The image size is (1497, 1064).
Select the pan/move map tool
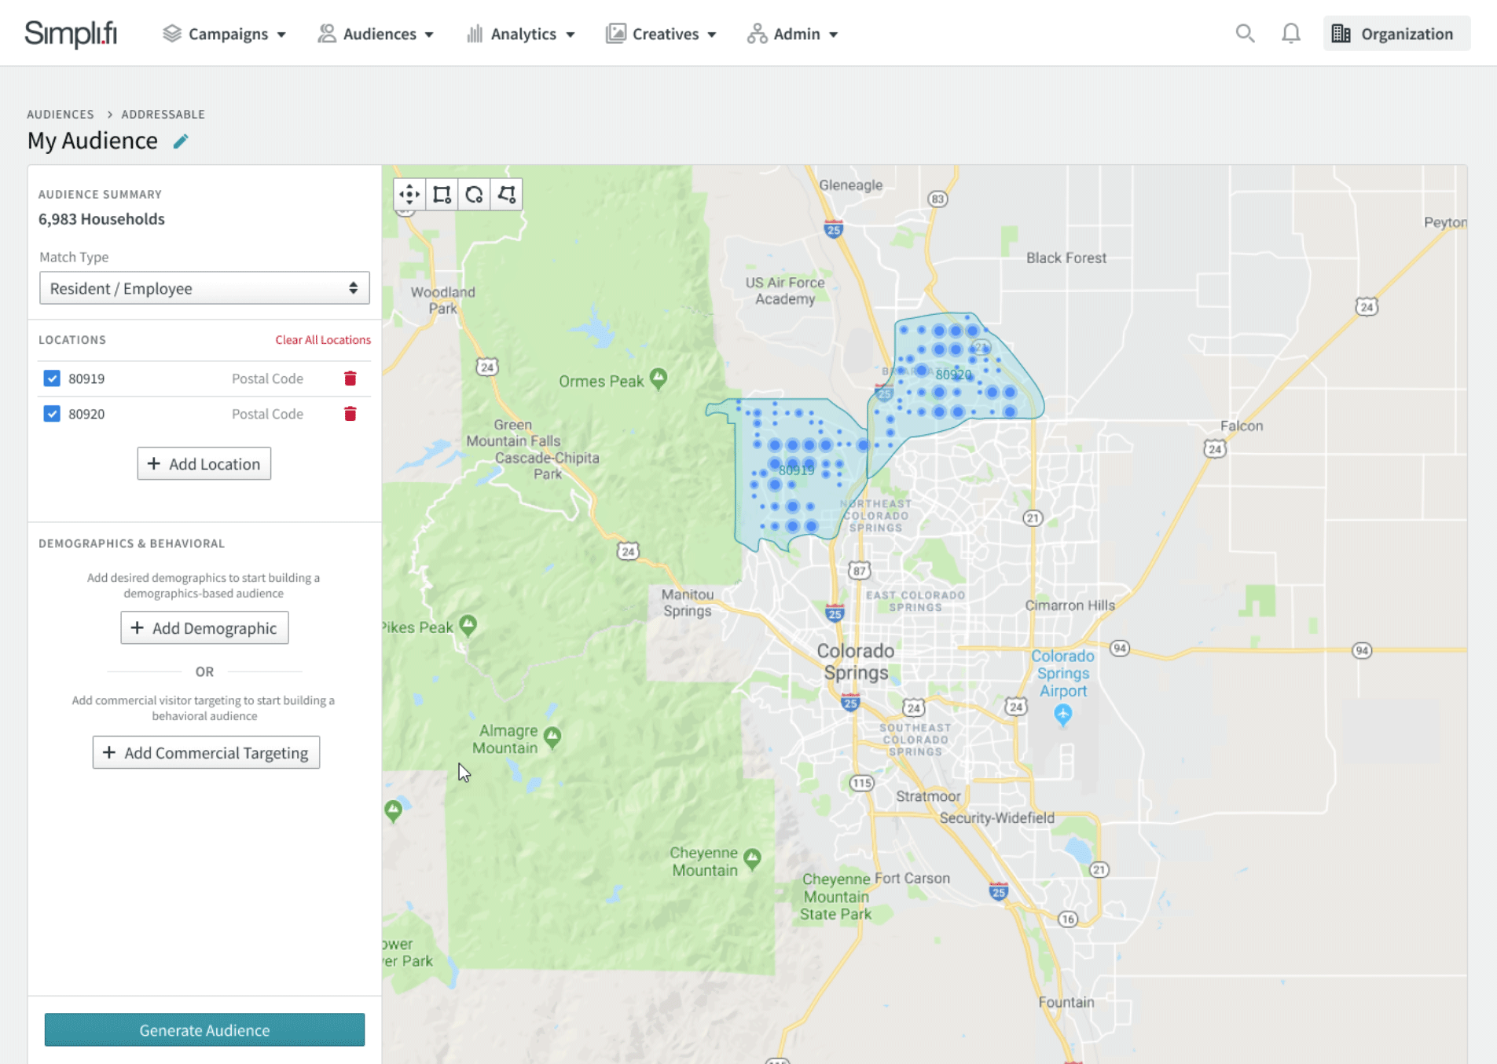[x=409, y=195]
